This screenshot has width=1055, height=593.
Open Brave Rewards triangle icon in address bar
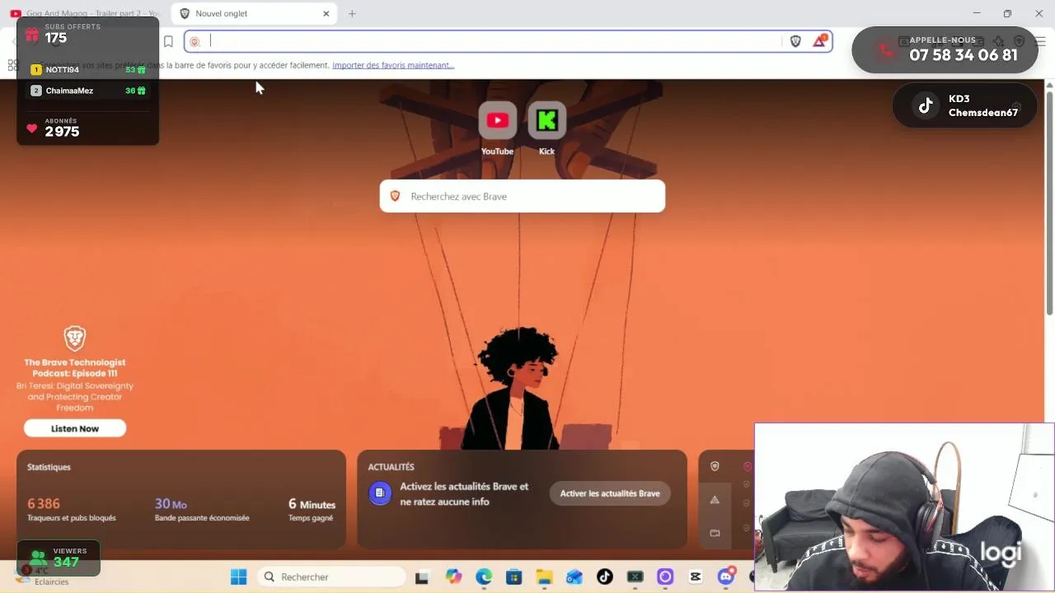tap(819, 41)
